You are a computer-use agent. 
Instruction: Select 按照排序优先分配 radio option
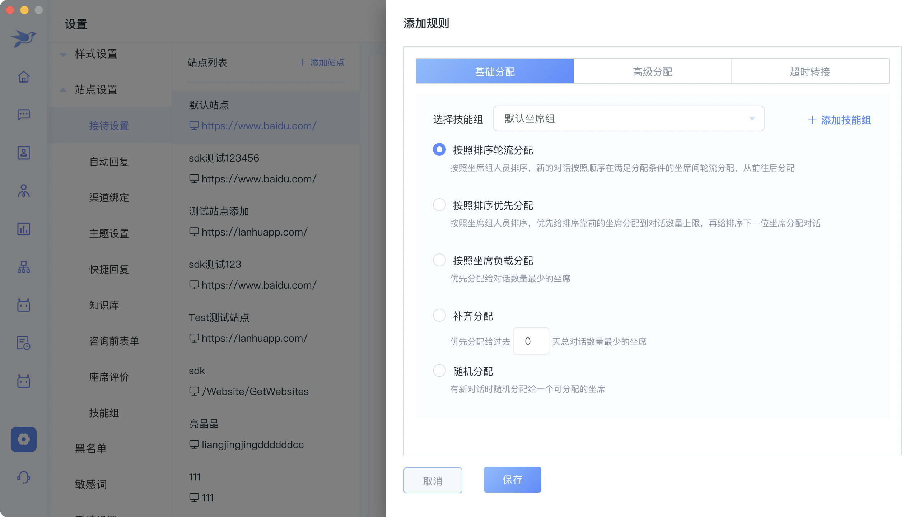coord(439,205)
